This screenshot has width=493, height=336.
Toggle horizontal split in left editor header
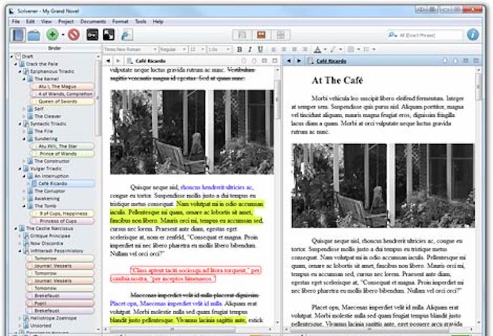point(265,61)
